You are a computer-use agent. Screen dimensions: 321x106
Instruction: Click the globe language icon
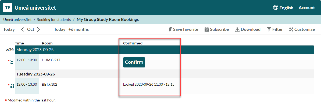pos(276,7)
